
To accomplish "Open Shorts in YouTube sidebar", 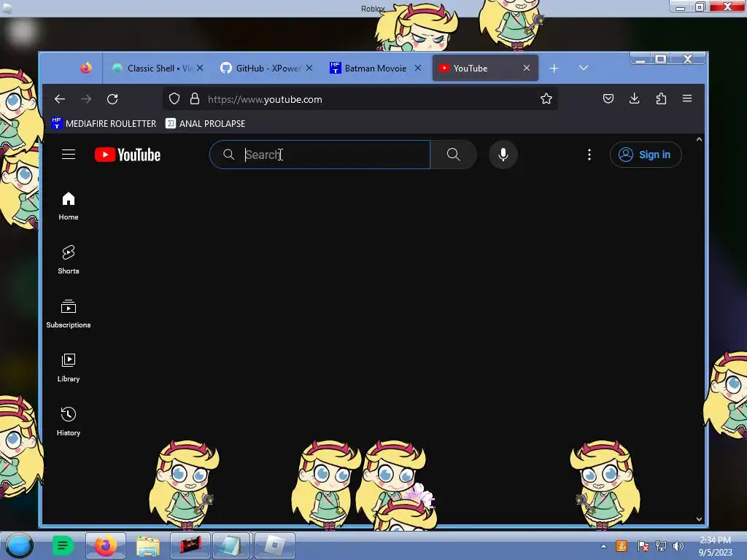I will click(x=69, y=260).
